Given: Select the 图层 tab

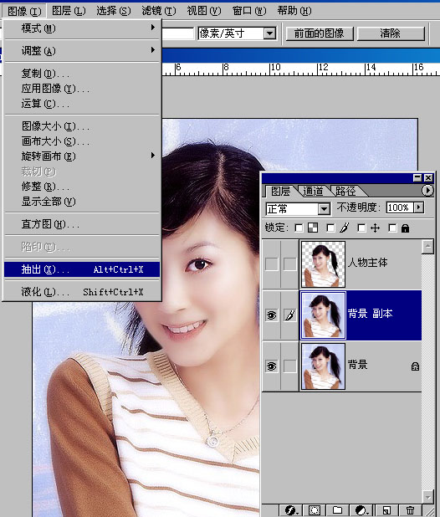Looking at the screenshot, I should 280,191.
